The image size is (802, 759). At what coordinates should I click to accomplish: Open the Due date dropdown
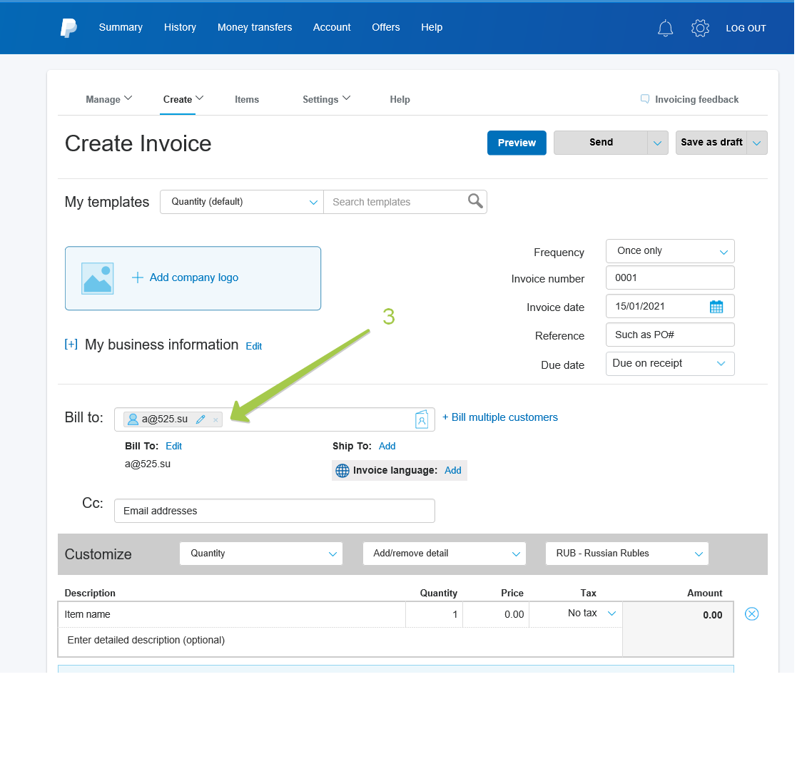(x=669, y=364)
